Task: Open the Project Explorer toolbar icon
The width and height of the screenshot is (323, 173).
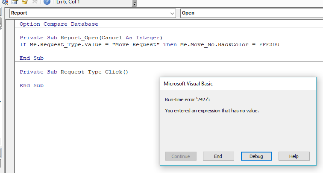Action: [x=4, y=2]
